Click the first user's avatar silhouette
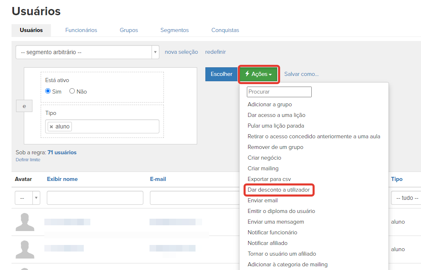This screenshot has height=270, width=421. tap(25, 222)
